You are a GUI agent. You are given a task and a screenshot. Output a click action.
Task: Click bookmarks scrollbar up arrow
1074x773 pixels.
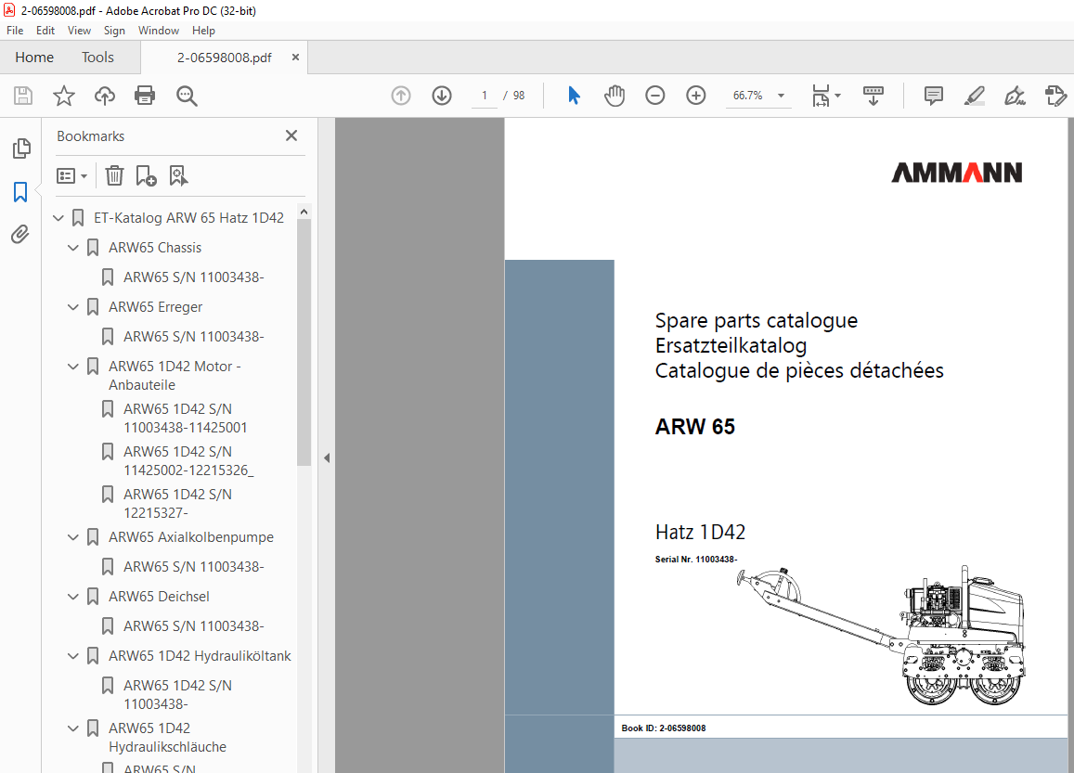304,213
